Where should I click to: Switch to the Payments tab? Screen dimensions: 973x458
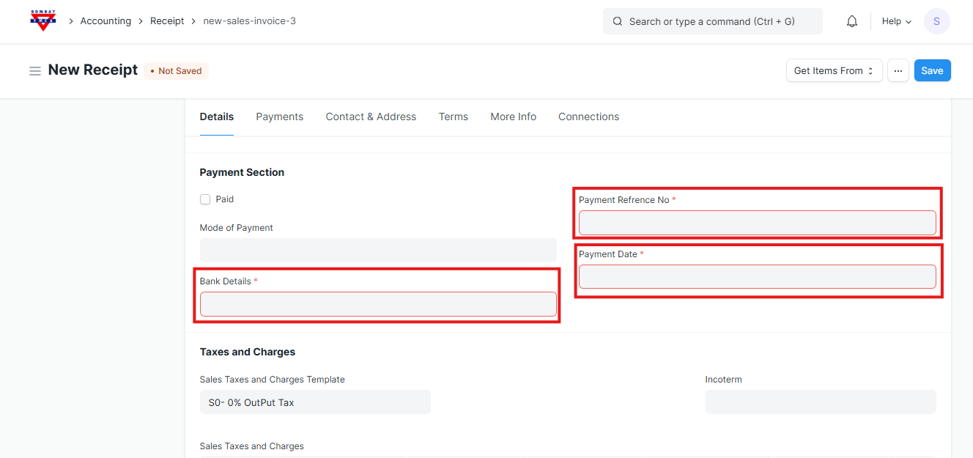click(279, 117)
